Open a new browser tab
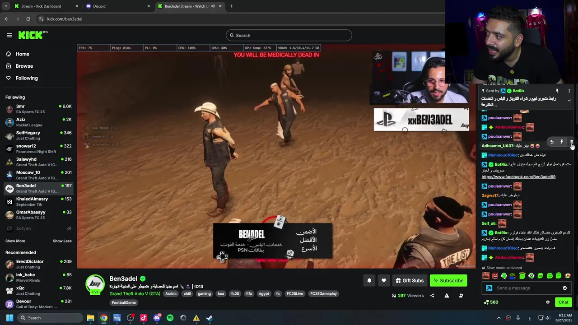The height and width of the screenshot is (325, 578). coord(231,6)
